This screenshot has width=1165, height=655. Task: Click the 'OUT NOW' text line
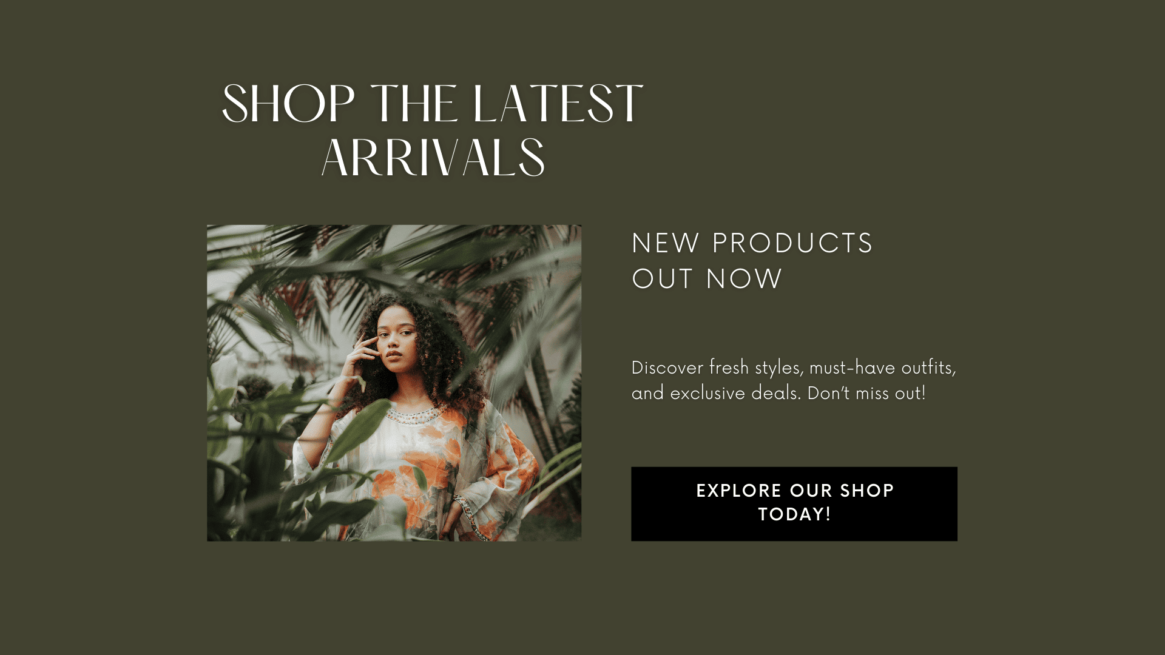707,279
